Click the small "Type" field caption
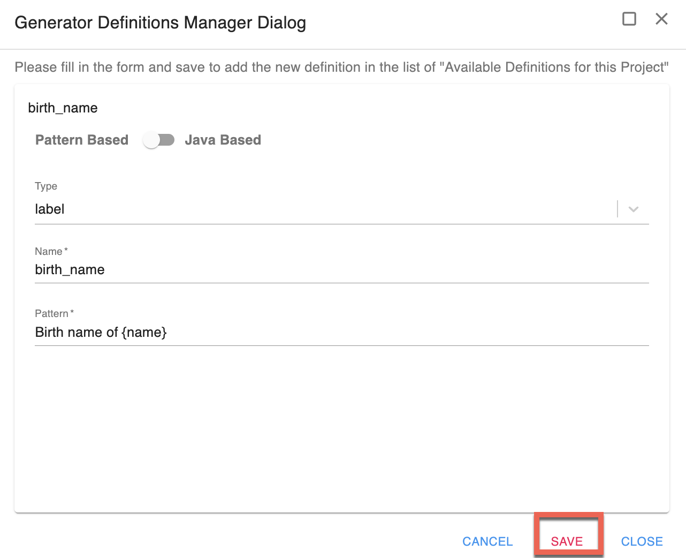This screenshot has height=558, width=686. point(46,186)
